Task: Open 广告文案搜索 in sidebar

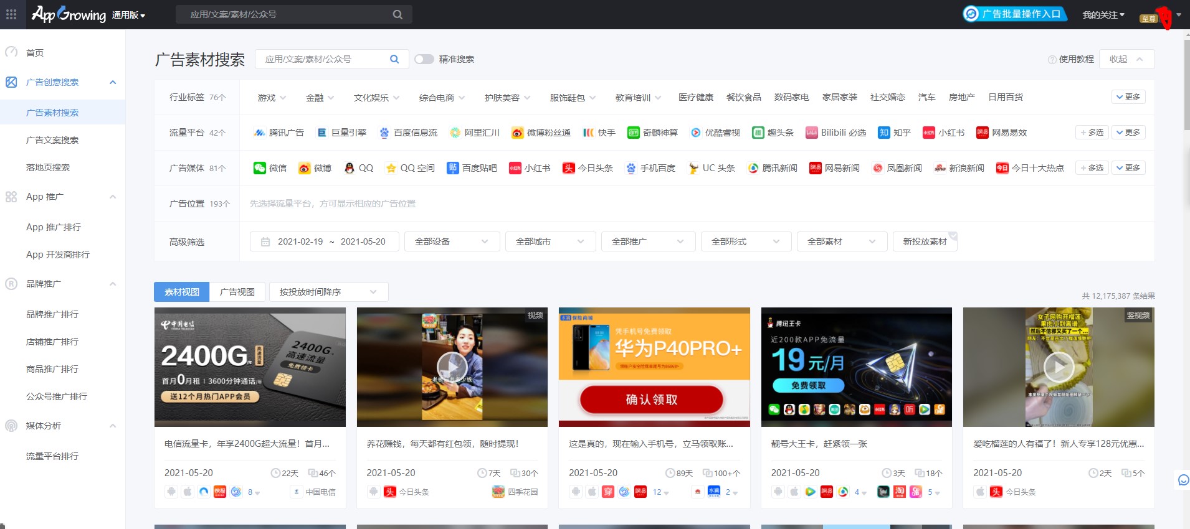Action: (52, 140)
